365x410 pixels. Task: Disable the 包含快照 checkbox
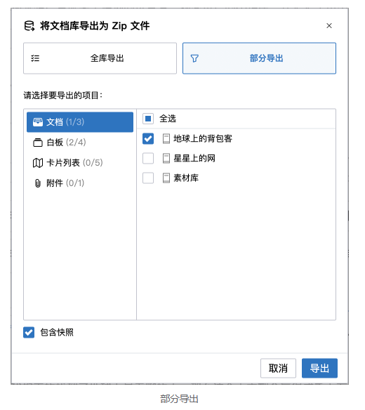(29, 333)
